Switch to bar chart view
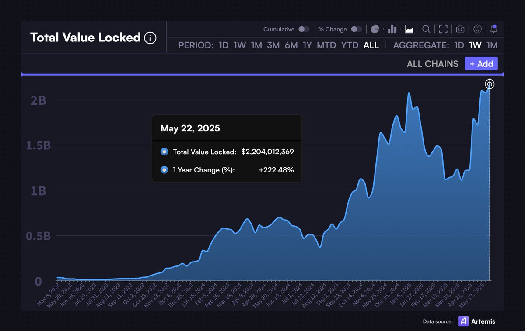This screenshot has width=525, height=331. [392, 29]
